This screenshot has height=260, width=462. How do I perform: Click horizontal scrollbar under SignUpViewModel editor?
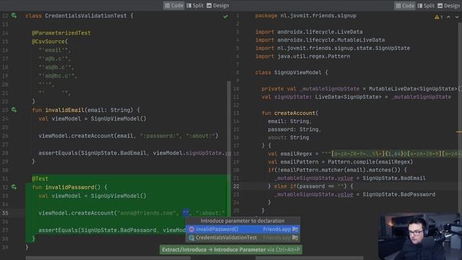310,258
